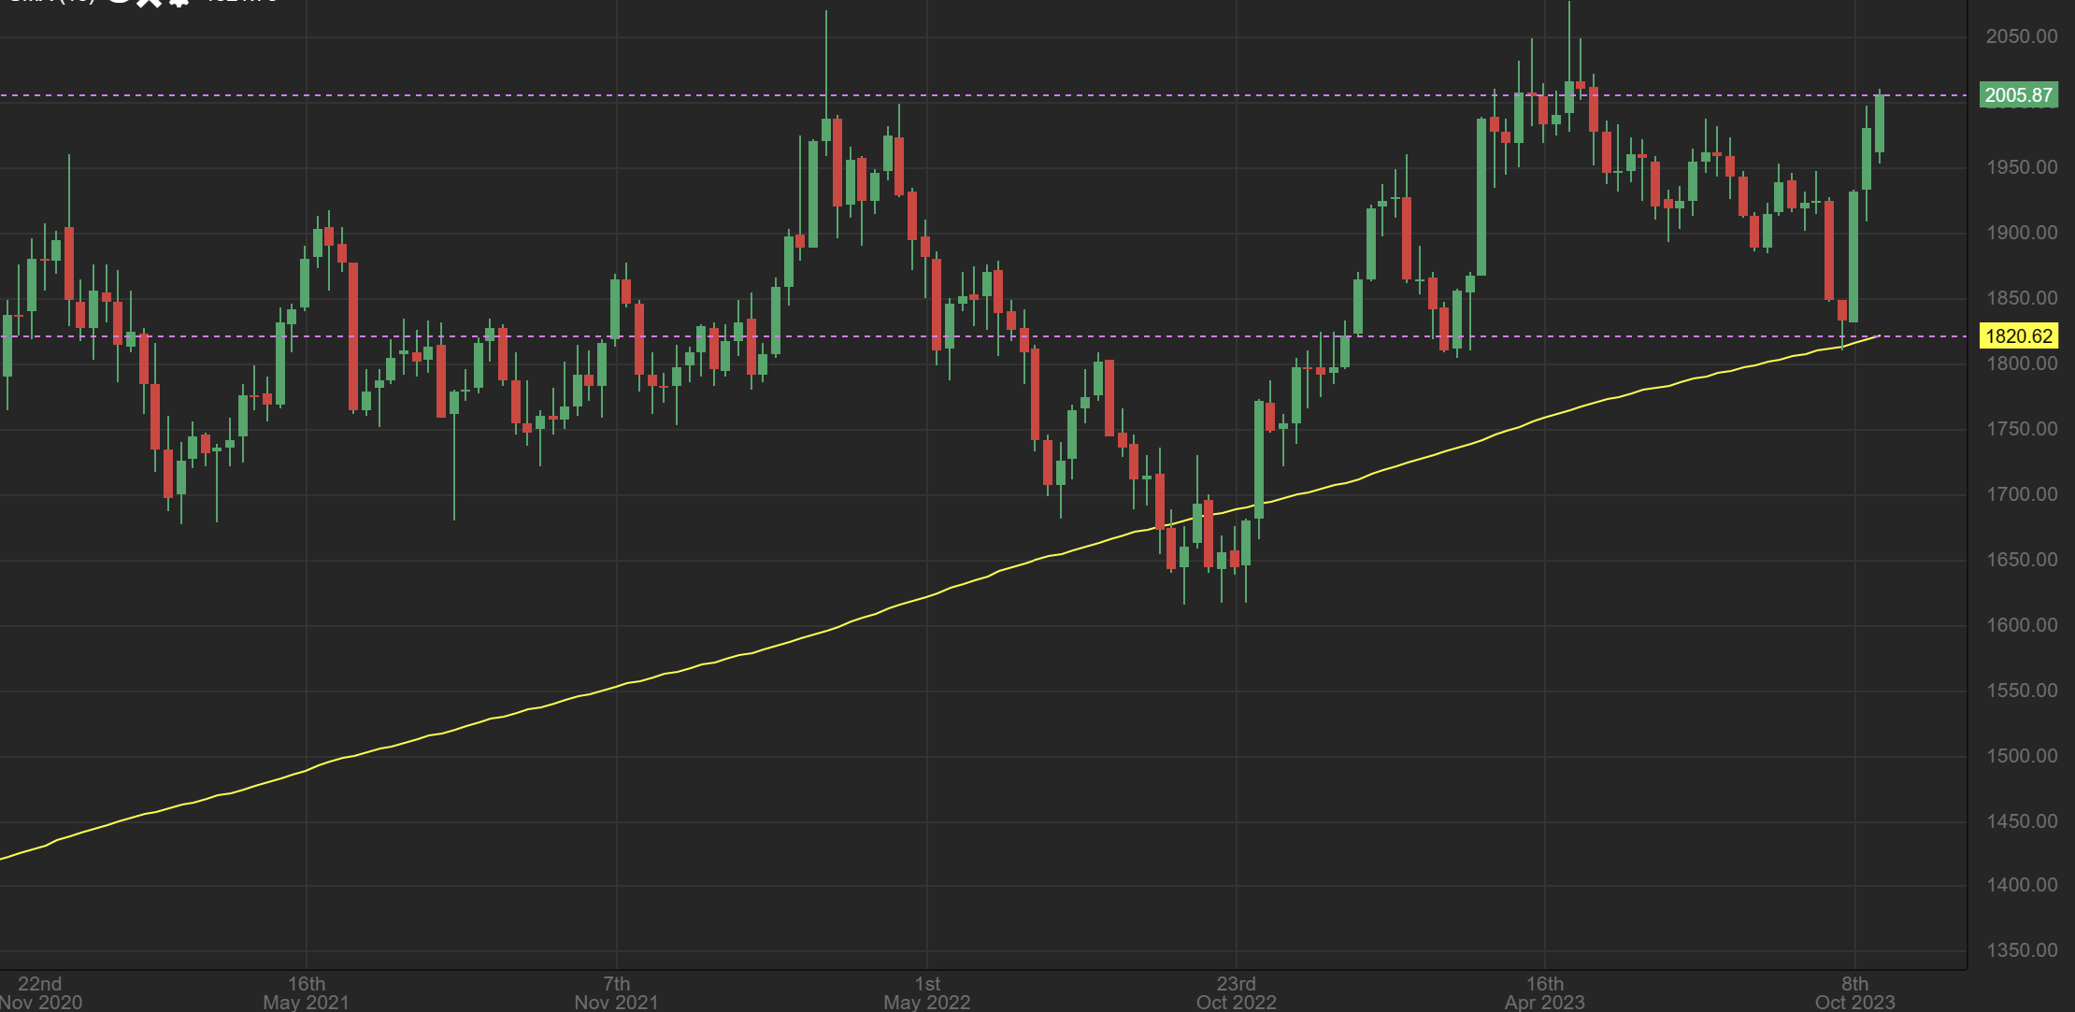Select the yellow moving average line
This screenshot has height=1012, width=2075.
click(x=467, y=725)
